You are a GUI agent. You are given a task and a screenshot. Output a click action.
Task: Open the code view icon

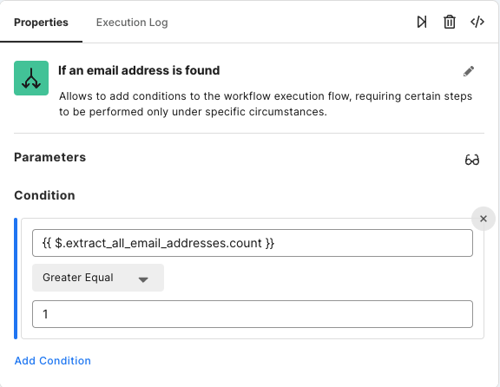tap(477, 22)
